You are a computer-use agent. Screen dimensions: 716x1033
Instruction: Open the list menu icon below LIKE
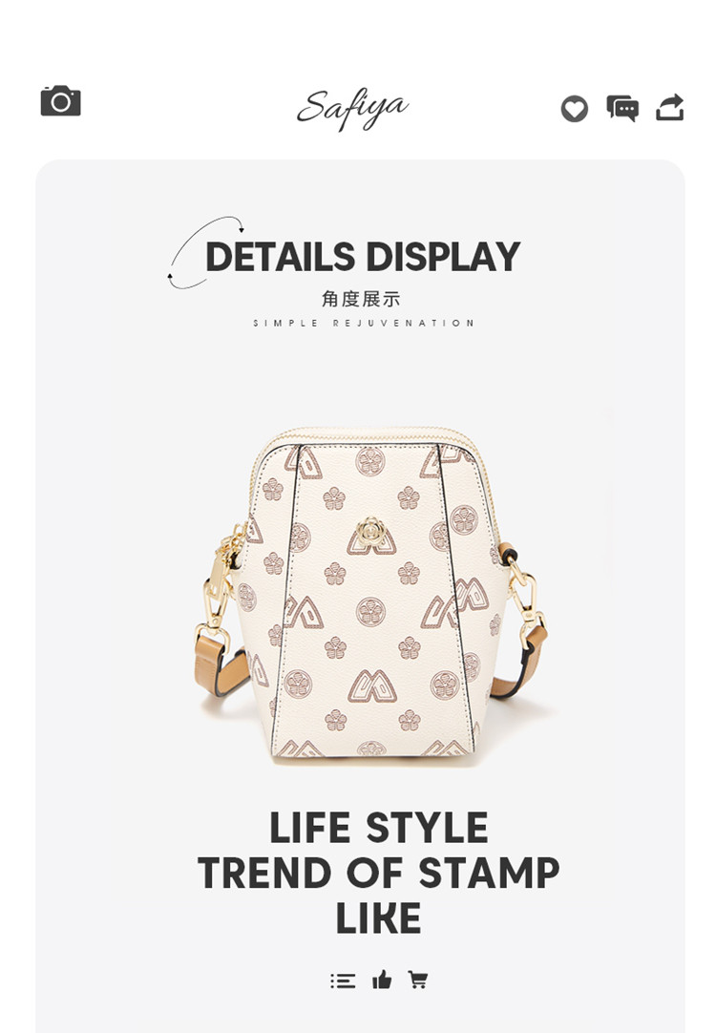tap(343, 980)
